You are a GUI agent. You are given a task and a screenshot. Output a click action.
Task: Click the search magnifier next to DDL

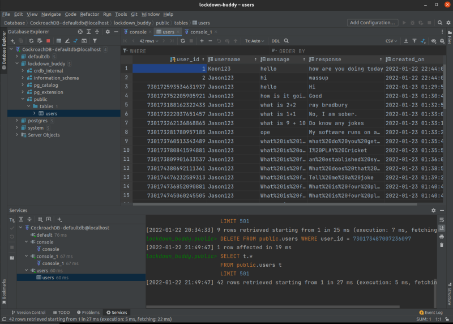[x=287, y=41]
